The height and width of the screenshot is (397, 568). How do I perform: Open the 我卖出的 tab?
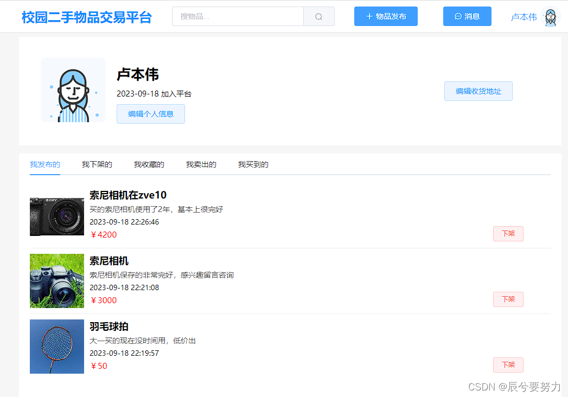pos(201,164)
